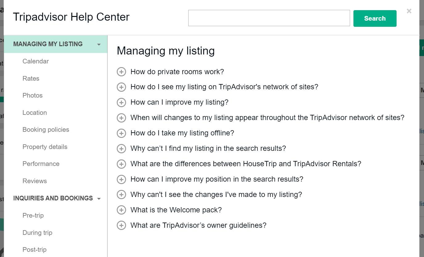Close the Help Center dialog
The height and width of the screenshot is (257, 424).
tap(409, 11)
